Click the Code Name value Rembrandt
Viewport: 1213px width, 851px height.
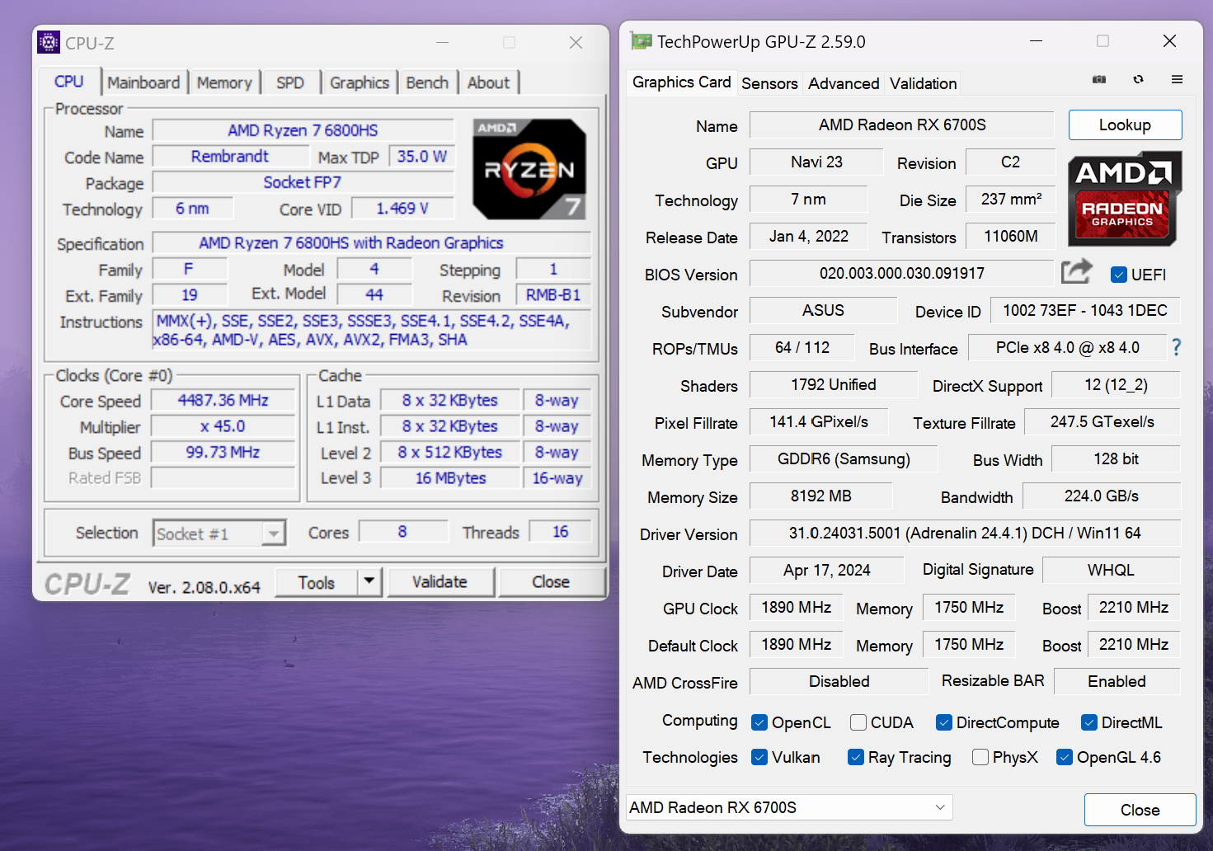(230, 157)
